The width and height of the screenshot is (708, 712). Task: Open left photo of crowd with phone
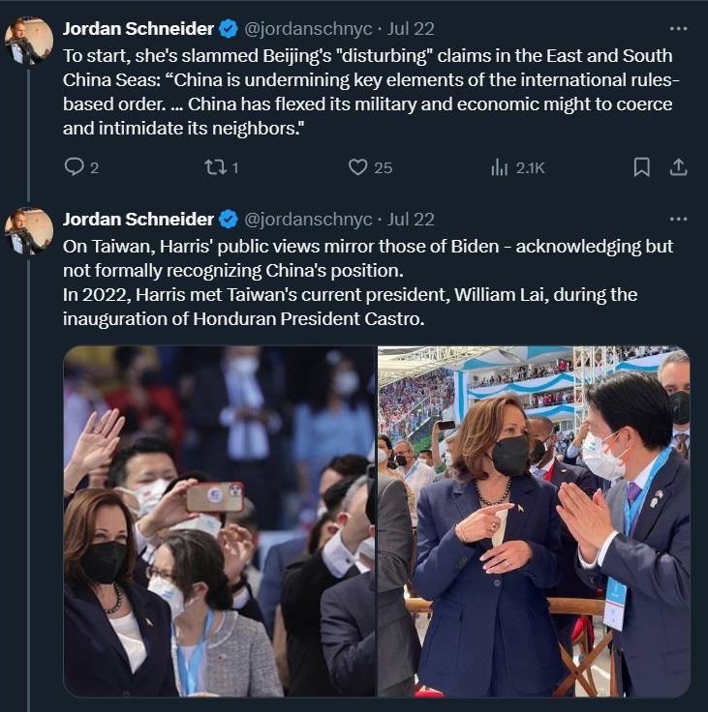coord(219,521)
